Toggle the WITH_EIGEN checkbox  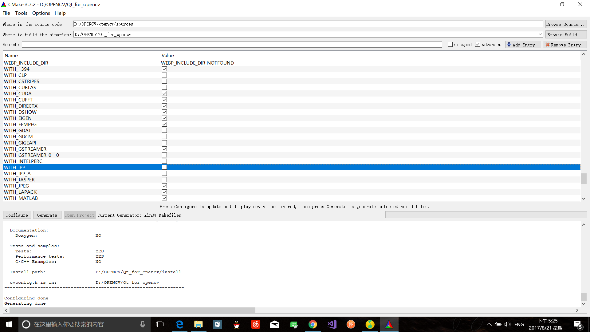(x=164, y=118)
